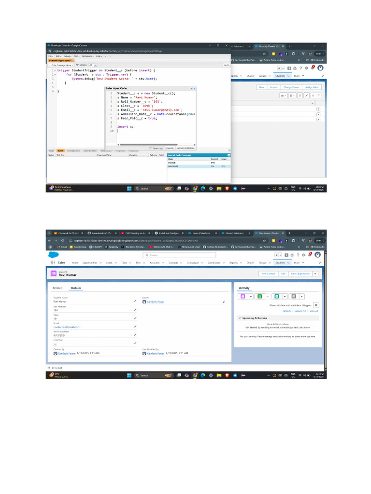371x494 pixels.
Task: Click the New Contact button
Action: coord(269,274)
